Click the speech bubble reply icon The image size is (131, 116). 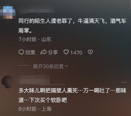(21, 52)
